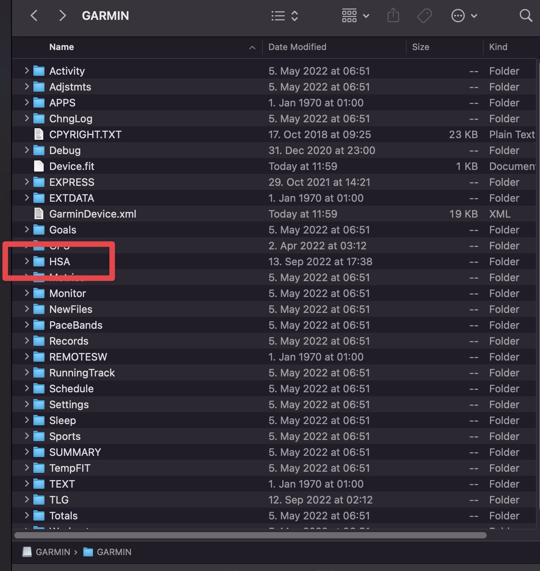Expand the Activity folder

[x=26, y=71]
